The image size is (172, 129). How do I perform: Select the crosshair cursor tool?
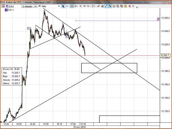coord(67,6)
